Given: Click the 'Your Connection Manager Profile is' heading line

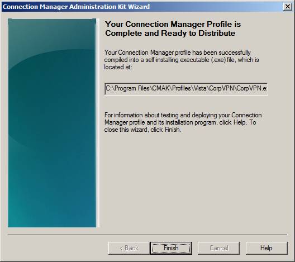Looking at the screenshot, I should coord(173,24).
